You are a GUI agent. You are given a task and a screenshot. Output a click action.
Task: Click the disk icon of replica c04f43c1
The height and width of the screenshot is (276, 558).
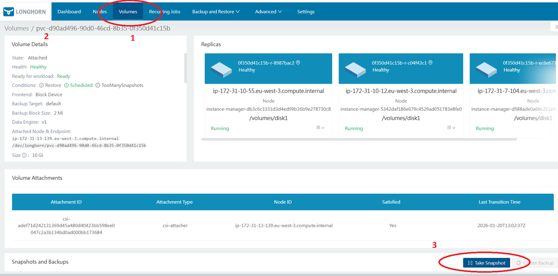click(x=355, y=69)
